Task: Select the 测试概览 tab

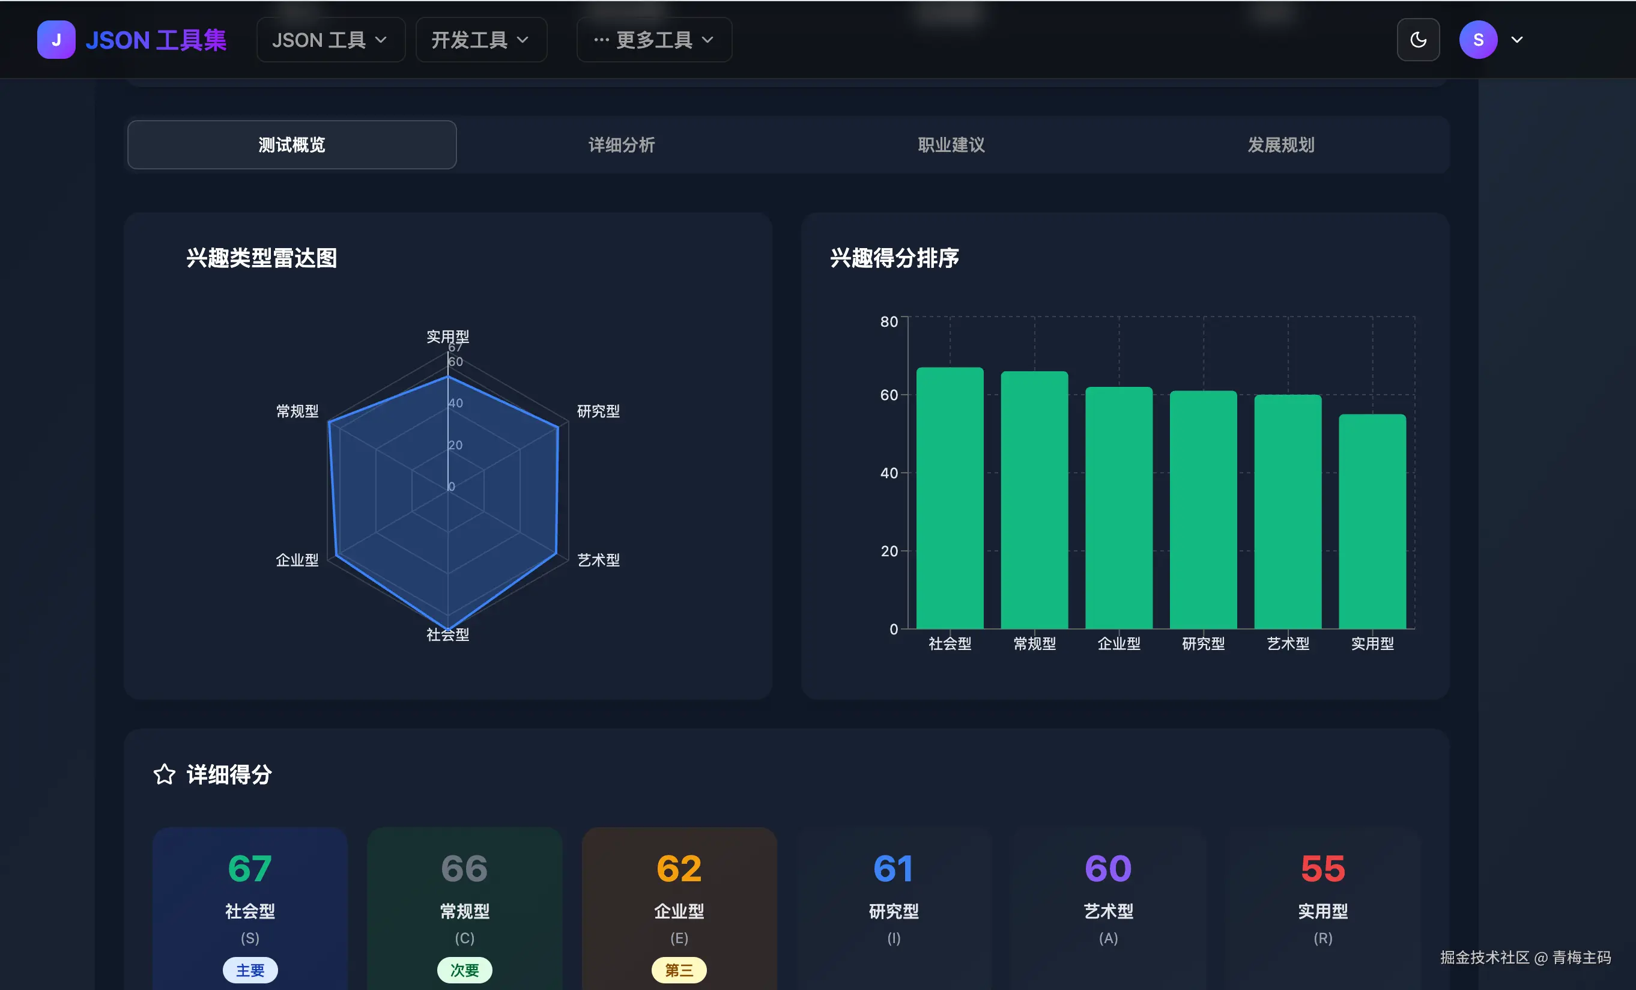Action: pos(291,145)
